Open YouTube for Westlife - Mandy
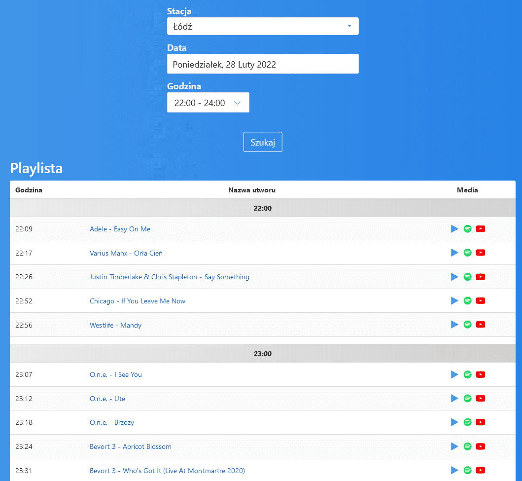 [x=481, y=325]
